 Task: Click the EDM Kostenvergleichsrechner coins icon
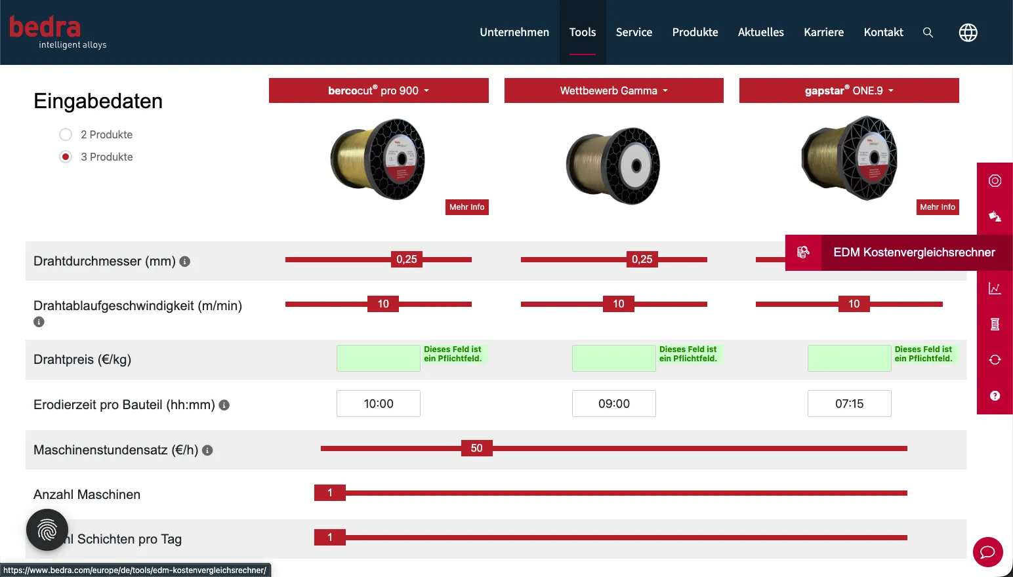(x=803, y=252)
